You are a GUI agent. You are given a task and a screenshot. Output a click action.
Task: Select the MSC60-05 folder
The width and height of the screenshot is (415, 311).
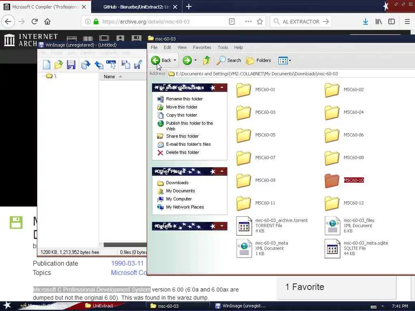pos(256,135)
